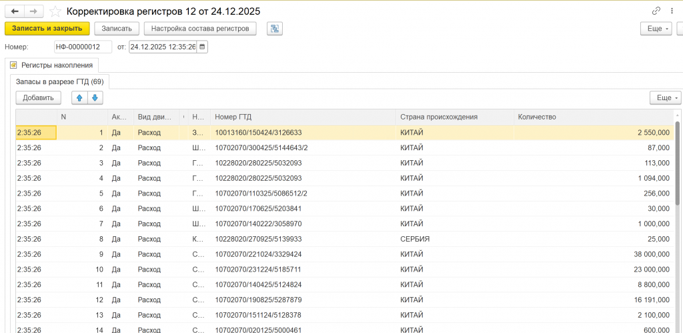Select GTD 10702070/221024/3329424
Screen dimensions: 683x333
pos(258,254)
